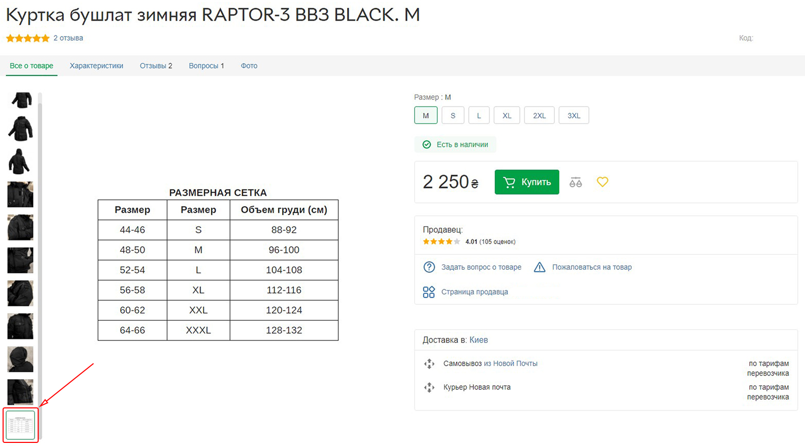
Task: Select the tenth thumbnail above the size chart
Action: coord(21,392)
